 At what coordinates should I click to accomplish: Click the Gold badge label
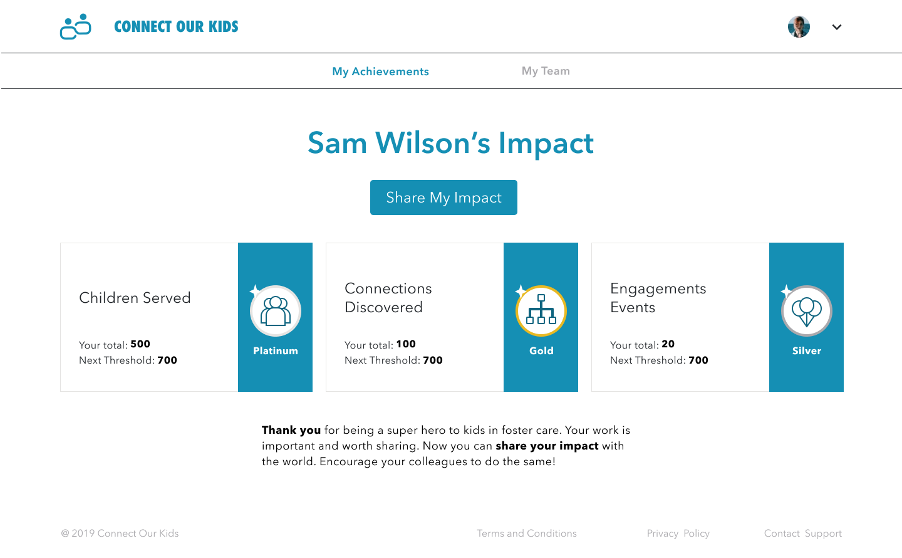point(541,351)
